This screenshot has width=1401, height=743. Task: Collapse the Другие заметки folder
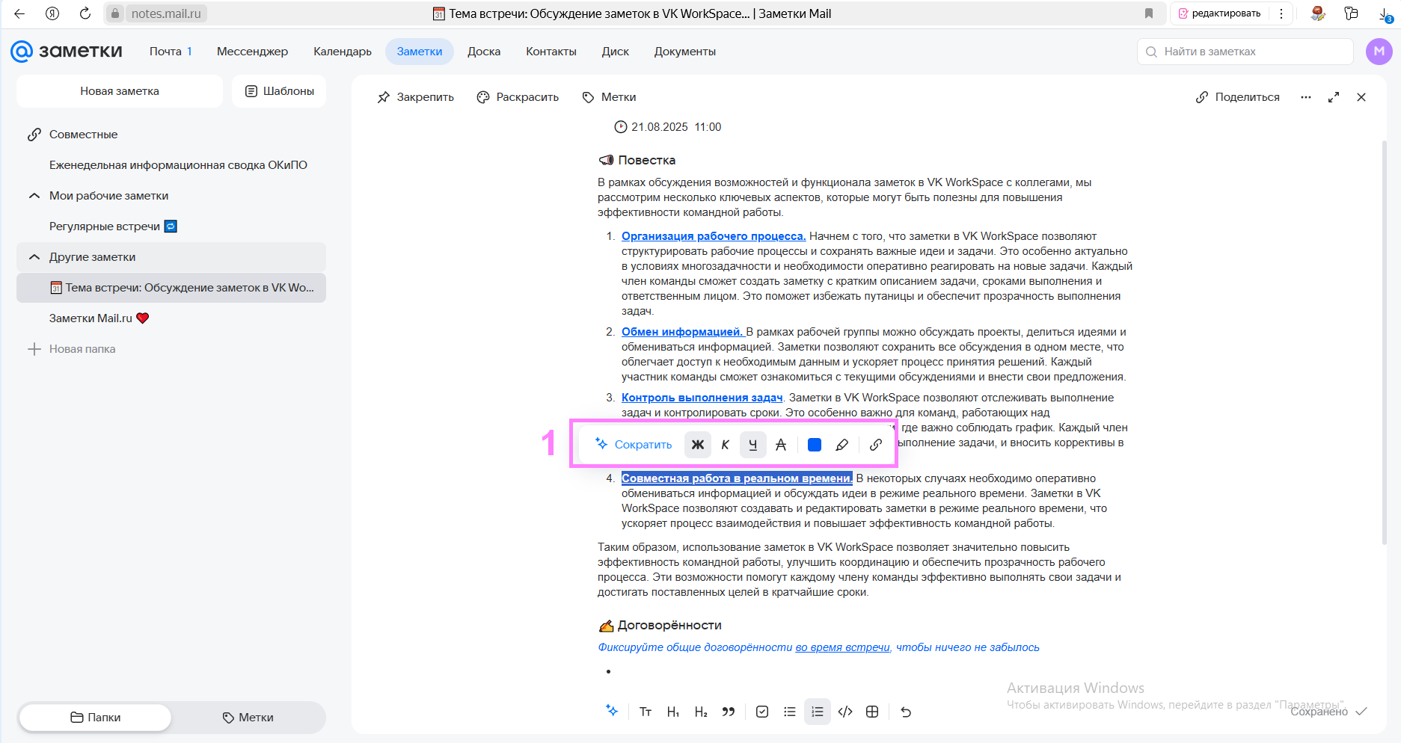coord(34,257)
